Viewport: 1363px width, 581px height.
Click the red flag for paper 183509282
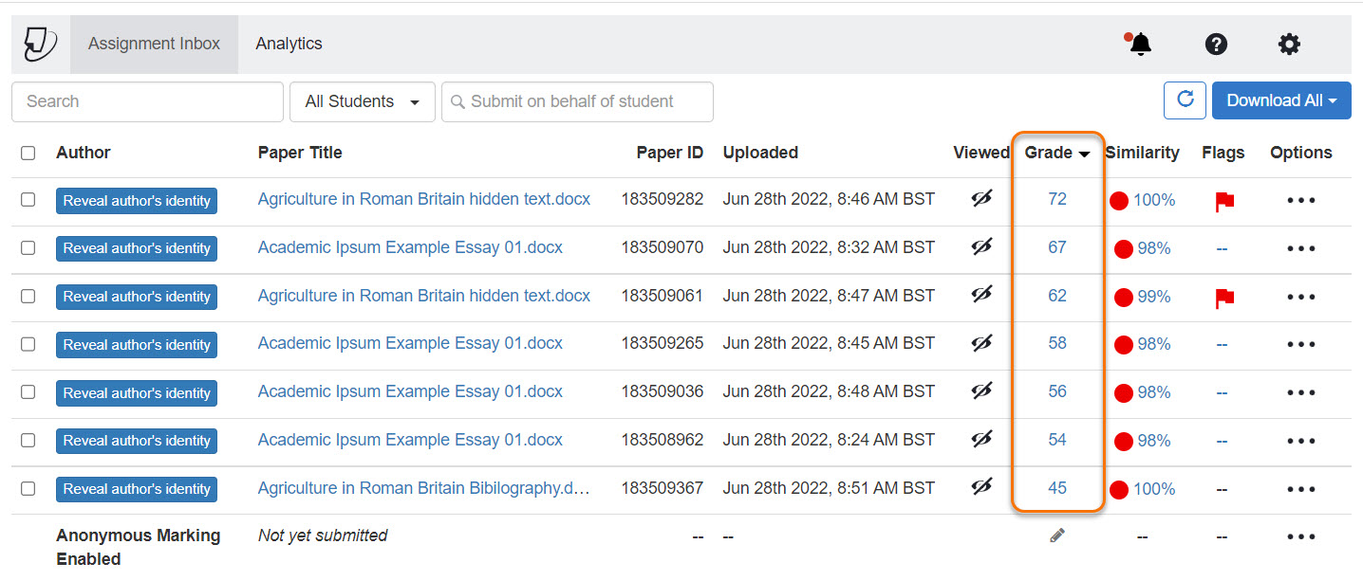click(1224, 201)
